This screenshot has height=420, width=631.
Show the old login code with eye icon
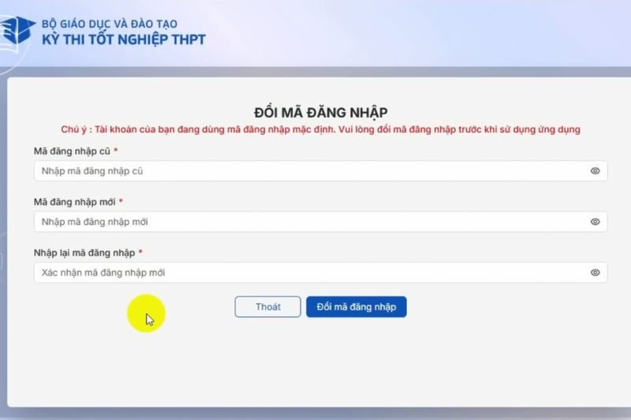[595, 171]
